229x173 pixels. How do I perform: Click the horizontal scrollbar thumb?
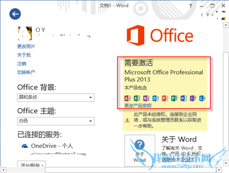pyautogui.click(x=131, y=170)
